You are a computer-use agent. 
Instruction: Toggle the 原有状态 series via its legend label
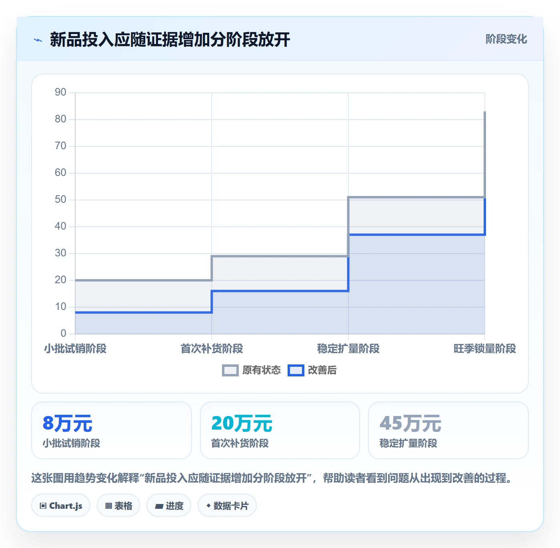click(x=262, y=370)
